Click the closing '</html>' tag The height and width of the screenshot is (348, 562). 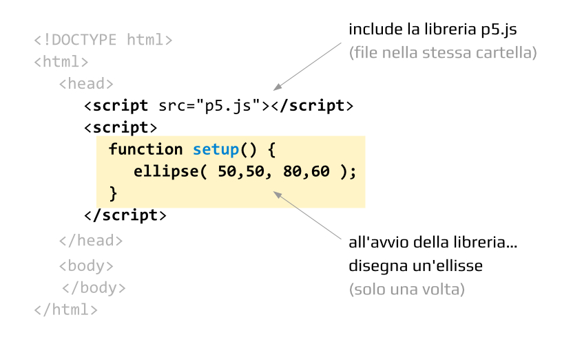click(x=65, y=309)
